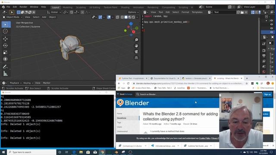Enable Rendered viewport shading mode
Viewport: 276px width, 155px height.
pyautogui.click(x=133, y=17)
